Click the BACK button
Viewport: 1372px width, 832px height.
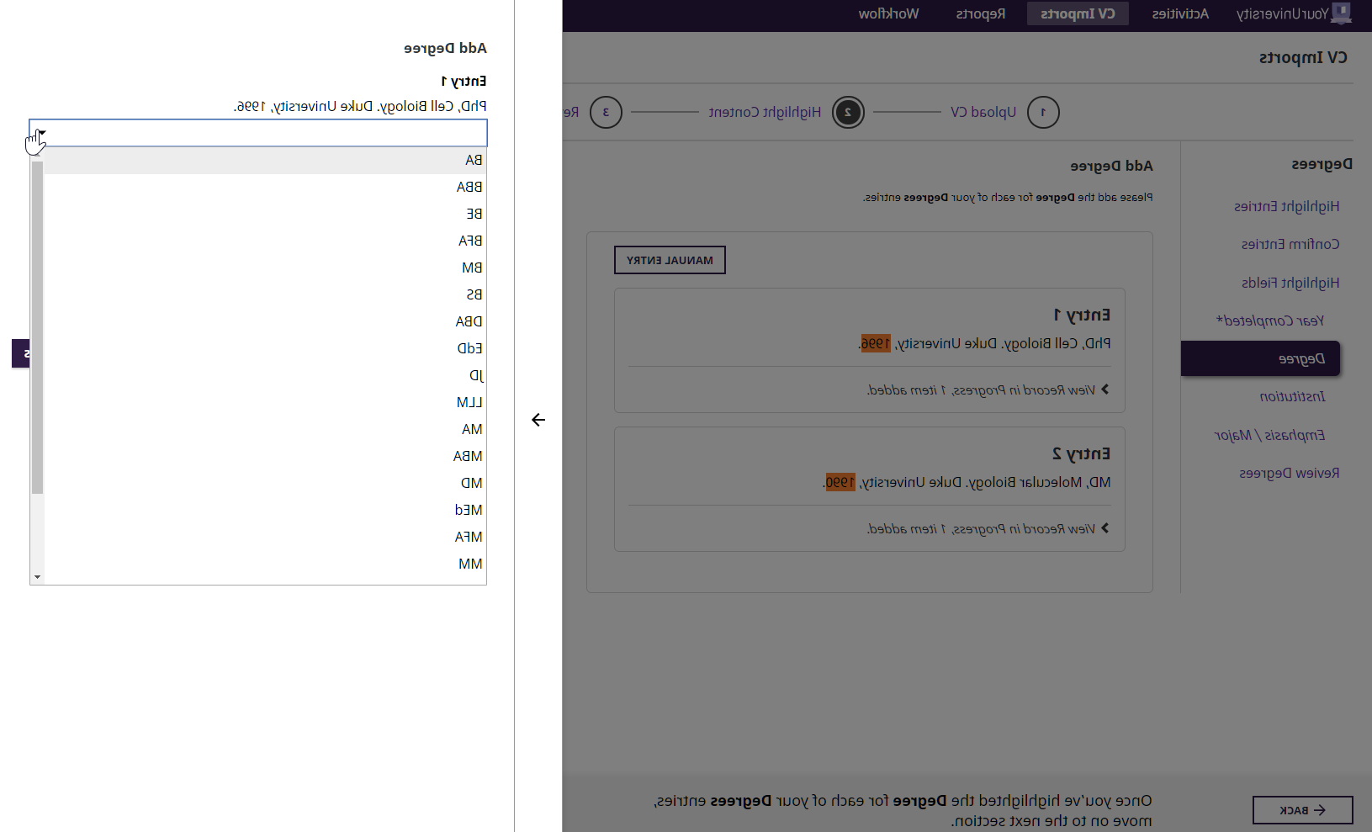[x=1303, y=810]
